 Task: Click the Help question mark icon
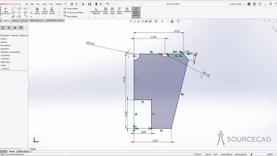coord(260,4)
